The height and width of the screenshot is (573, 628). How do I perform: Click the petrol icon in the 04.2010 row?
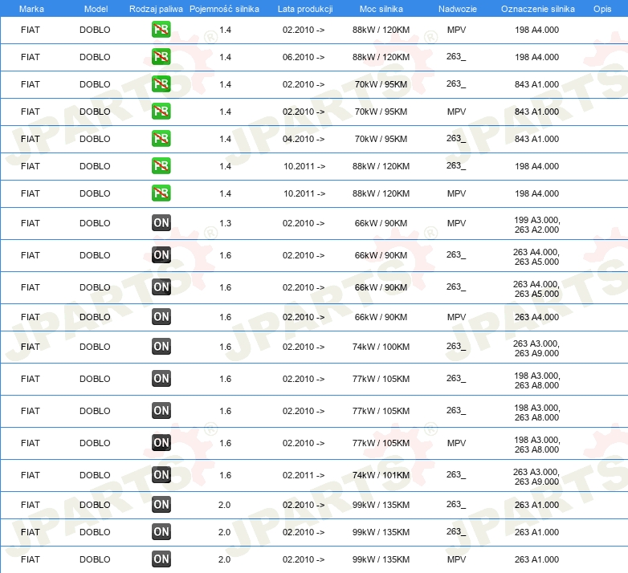161,139
